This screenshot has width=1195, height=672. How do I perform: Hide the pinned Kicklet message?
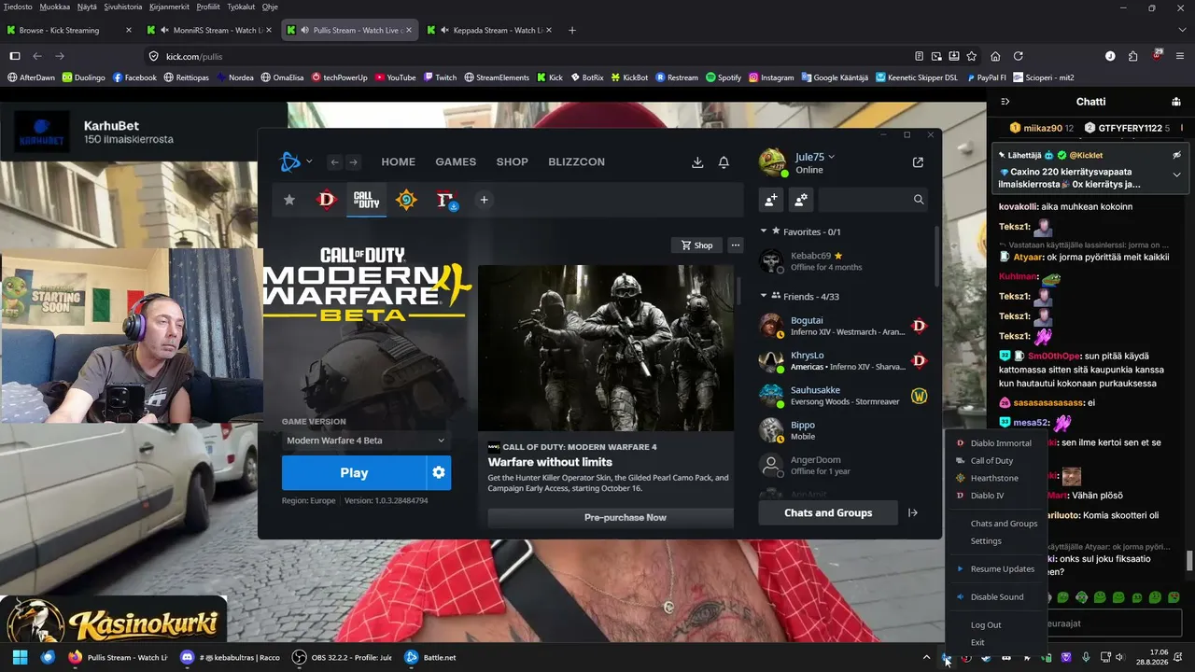[x=1176, y=155]
